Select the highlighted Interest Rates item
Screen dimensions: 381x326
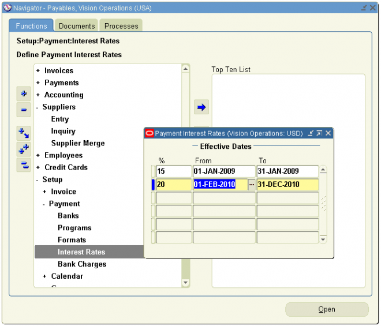click(89, 252)
